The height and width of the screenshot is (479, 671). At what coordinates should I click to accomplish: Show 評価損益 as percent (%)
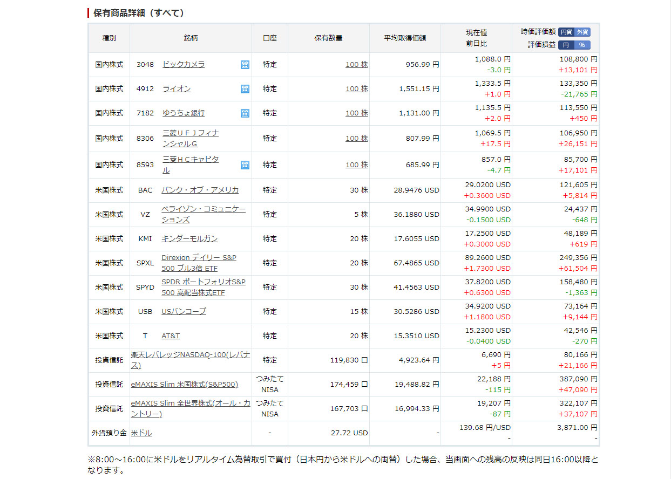coord(582,45)
